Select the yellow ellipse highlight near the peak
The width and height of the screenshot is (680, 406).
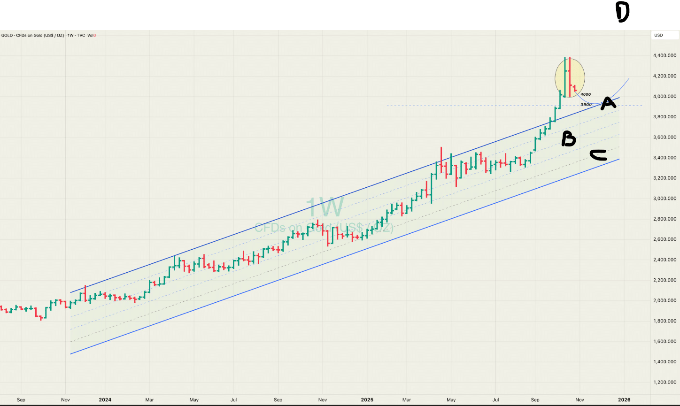(x=570, y=77)
